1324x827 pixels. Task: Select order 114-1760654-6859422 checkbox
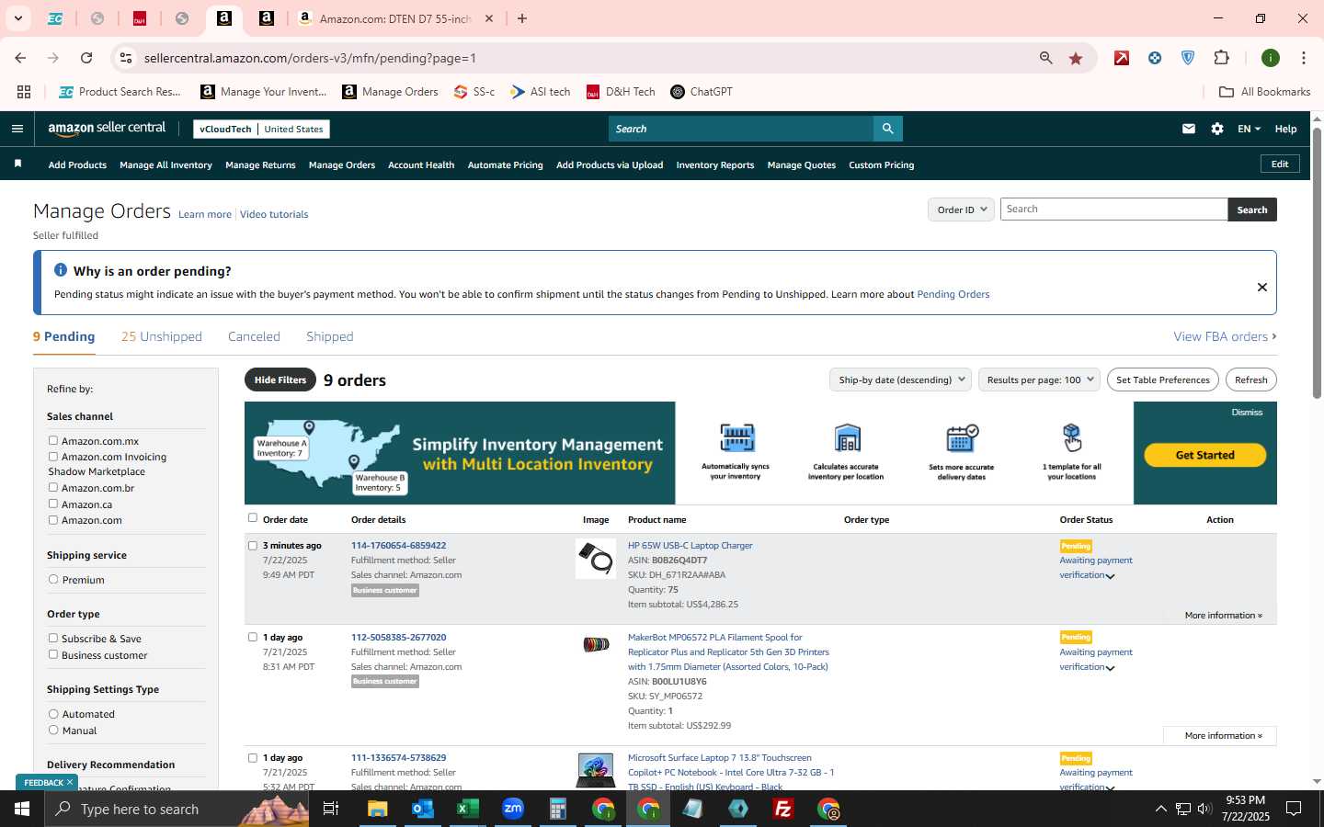tap(253, 546)
